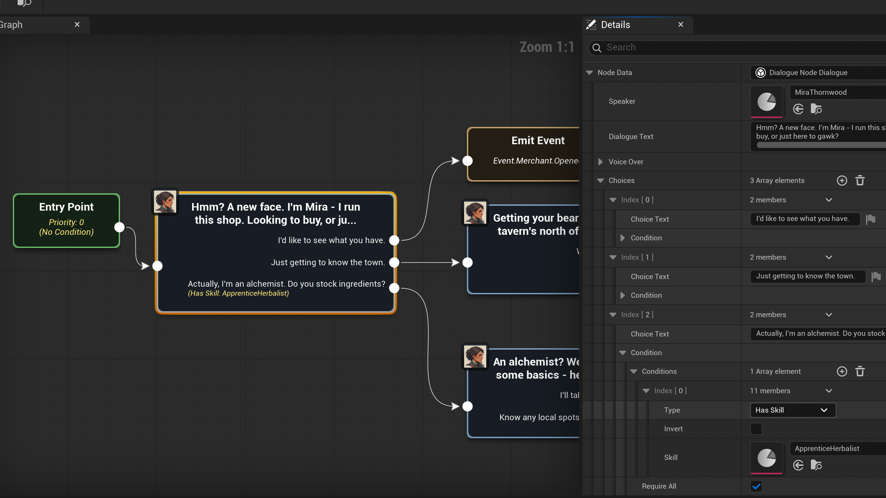The height and width of the screenshot is (498, 886).
Task: Click the Use Selected Asset icon beside Speaker
Action: click(x=798, y=109)
